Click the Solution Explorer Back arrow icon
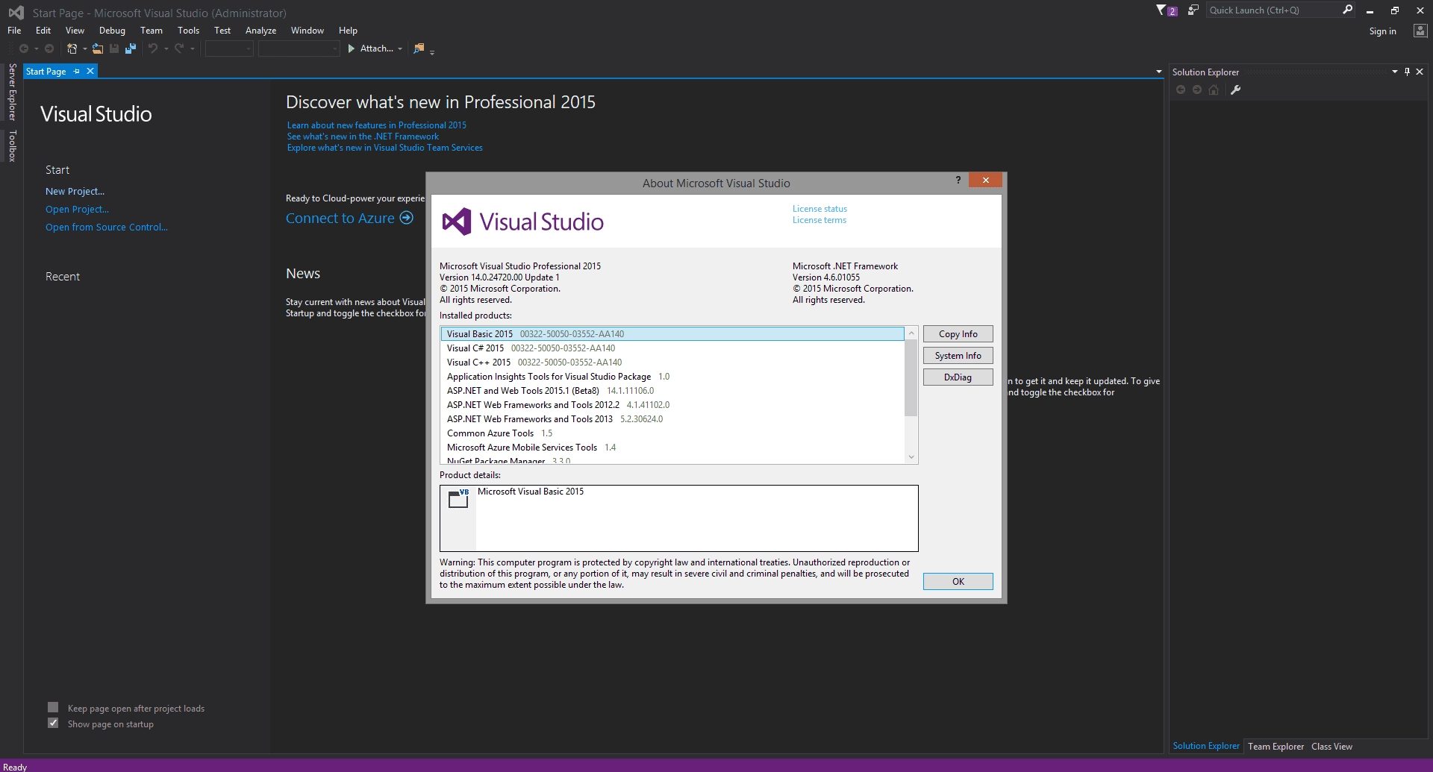Viewport: 1433px width, 772px height. point(1181,90)
